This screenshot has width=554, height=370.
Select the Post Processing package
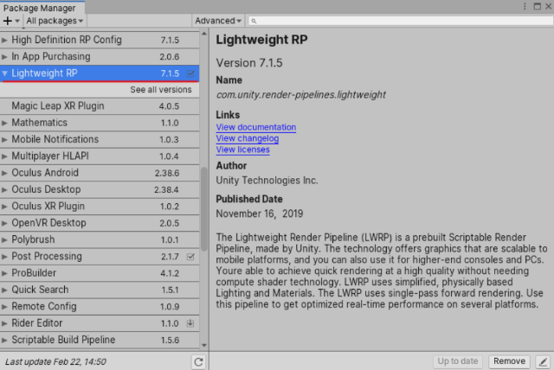pyautogui.click(x=100, y=257)
